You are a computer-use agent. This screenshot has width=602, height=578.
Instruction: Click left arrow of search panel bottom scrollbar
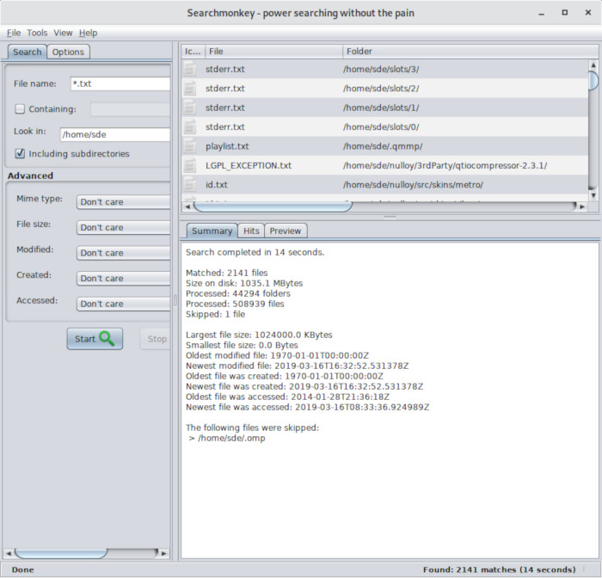click(9, 553)
